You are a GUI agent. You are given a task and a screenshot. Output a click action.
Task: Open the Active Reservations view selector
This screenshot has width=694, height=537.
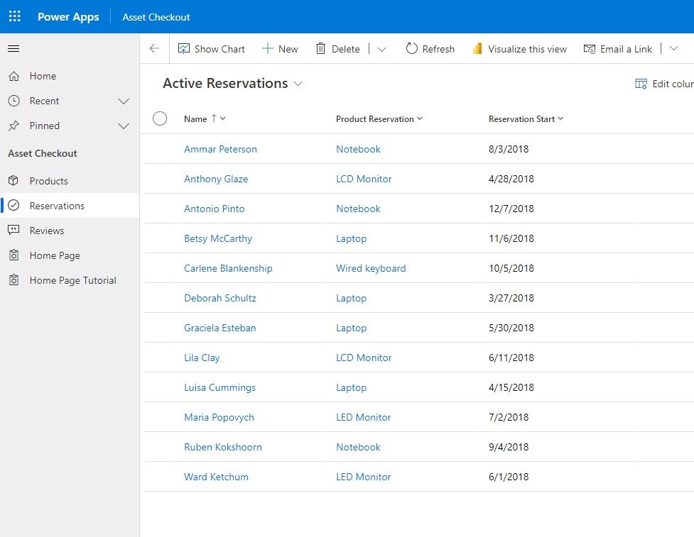pos(299,84)
